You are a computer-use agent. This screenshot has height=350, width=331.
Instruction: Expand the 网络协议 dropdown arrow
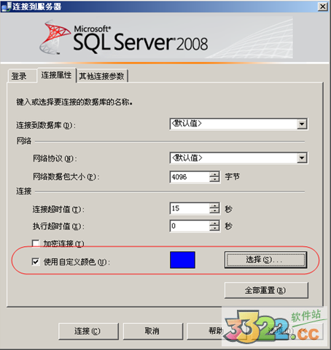pos(302,158)
